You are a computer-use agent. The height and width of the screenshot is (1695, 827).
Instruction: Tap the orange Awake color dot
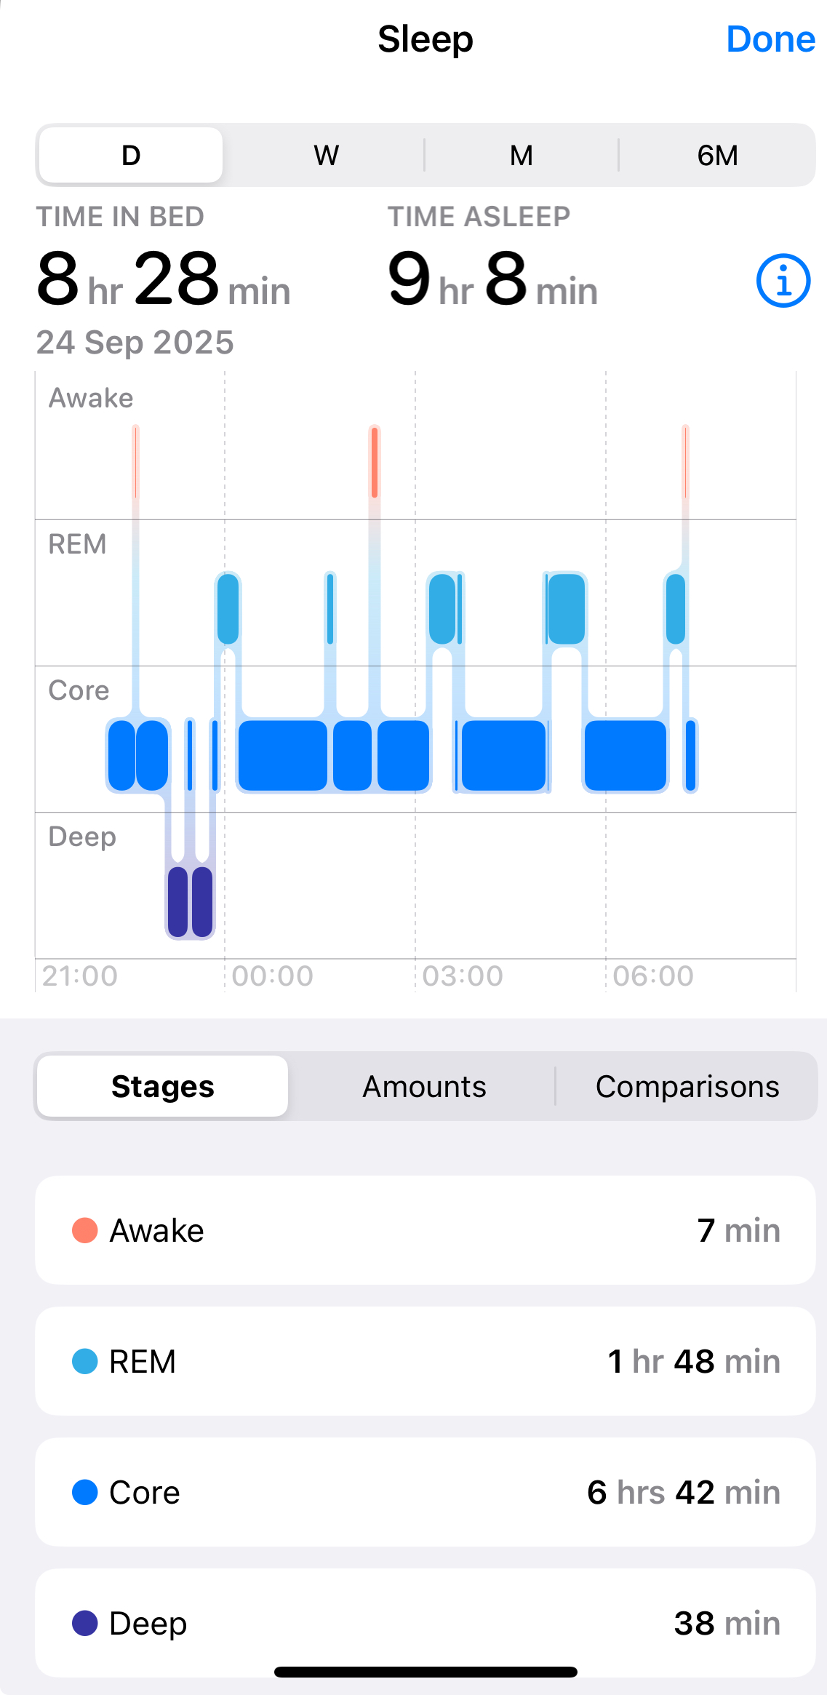pyautogui.click(x=85, y=1230)
